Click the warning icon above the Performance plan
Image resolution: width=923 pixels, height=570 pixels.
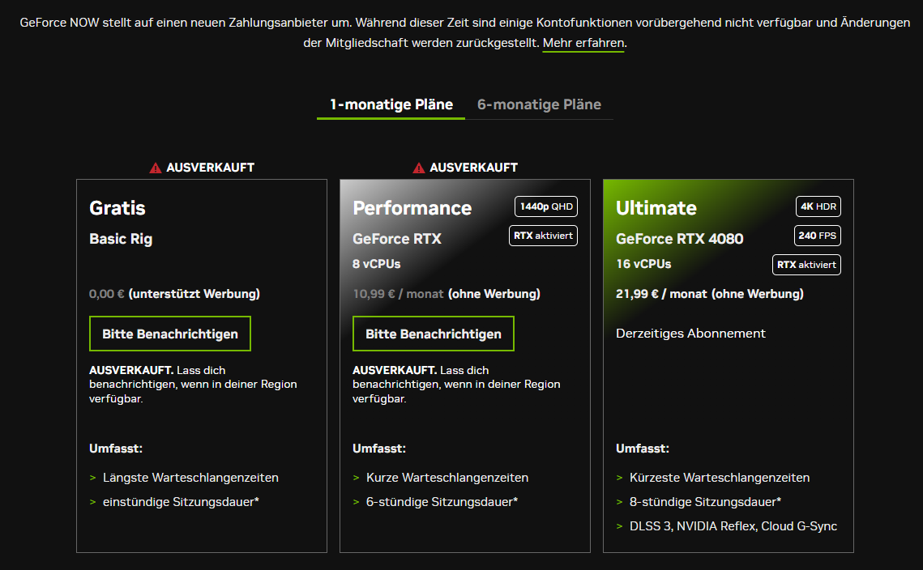pos(418,168)
